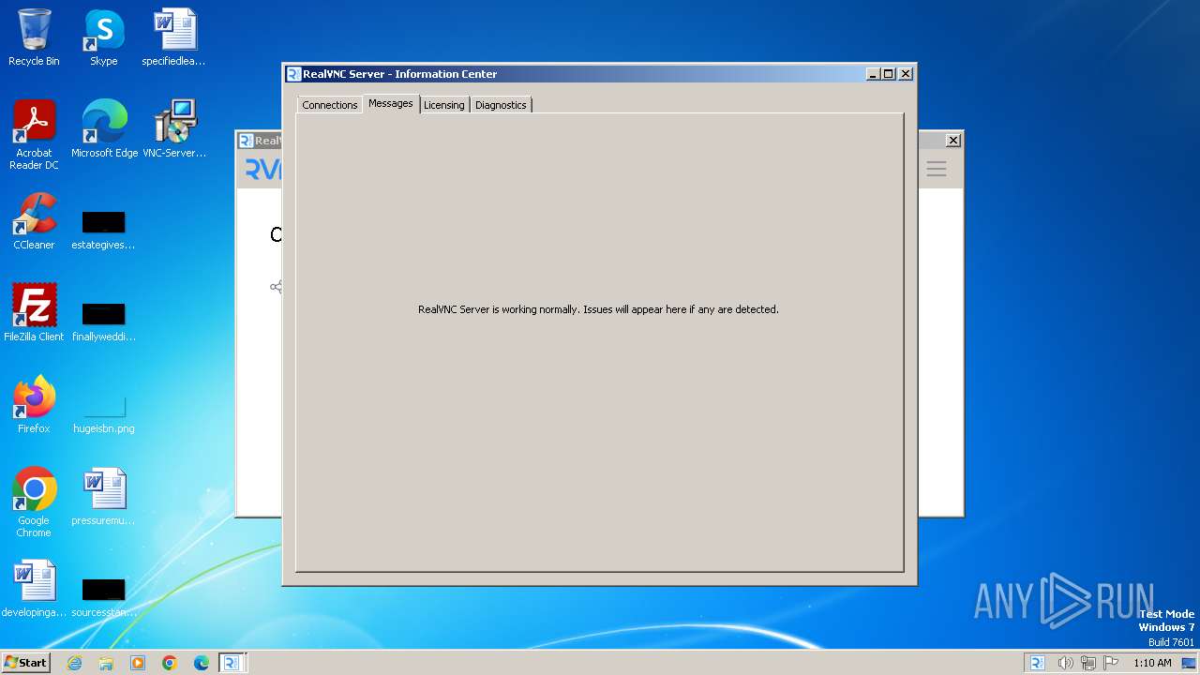Open the Recycle Bin desktop icon
The height and width of the screenshot is (675, 1200).
(34, 38)
